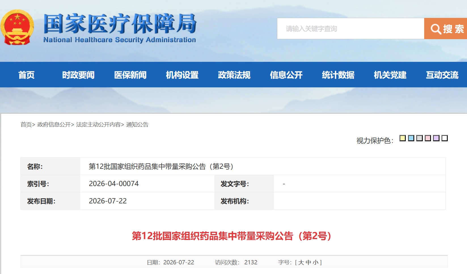Image resolution: width=467 pixels, height=274 pixels.
Task: Click the 名称 row title text
Action: click(161, 166)
